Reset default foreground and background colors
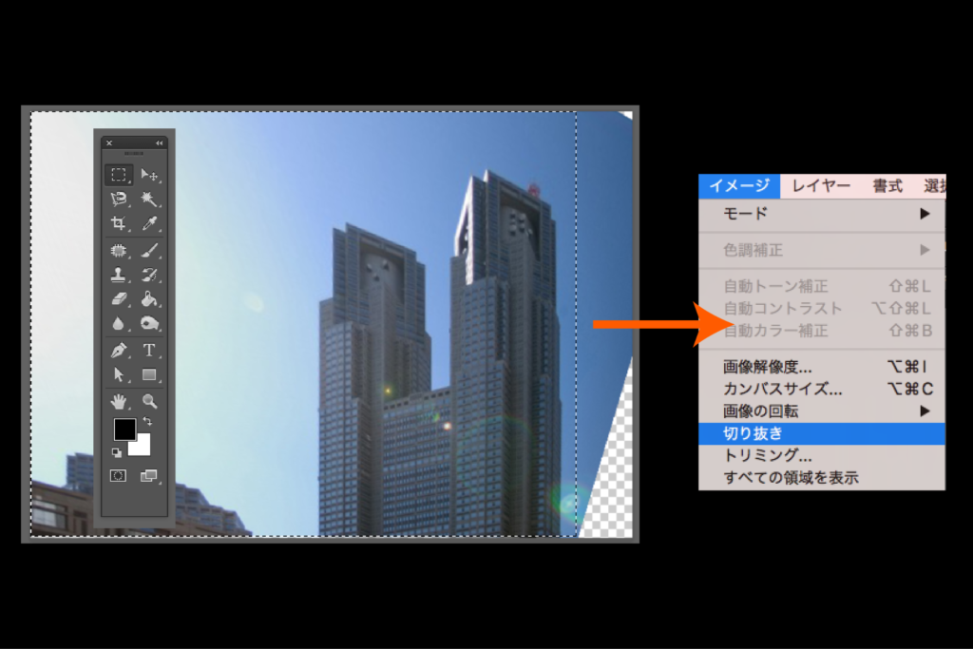Screen dimensions: 973x649 coord(117,452)
